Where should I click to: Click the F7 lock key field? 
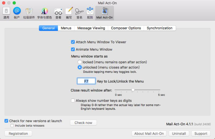pyautogui.click(x=86, y=81)
